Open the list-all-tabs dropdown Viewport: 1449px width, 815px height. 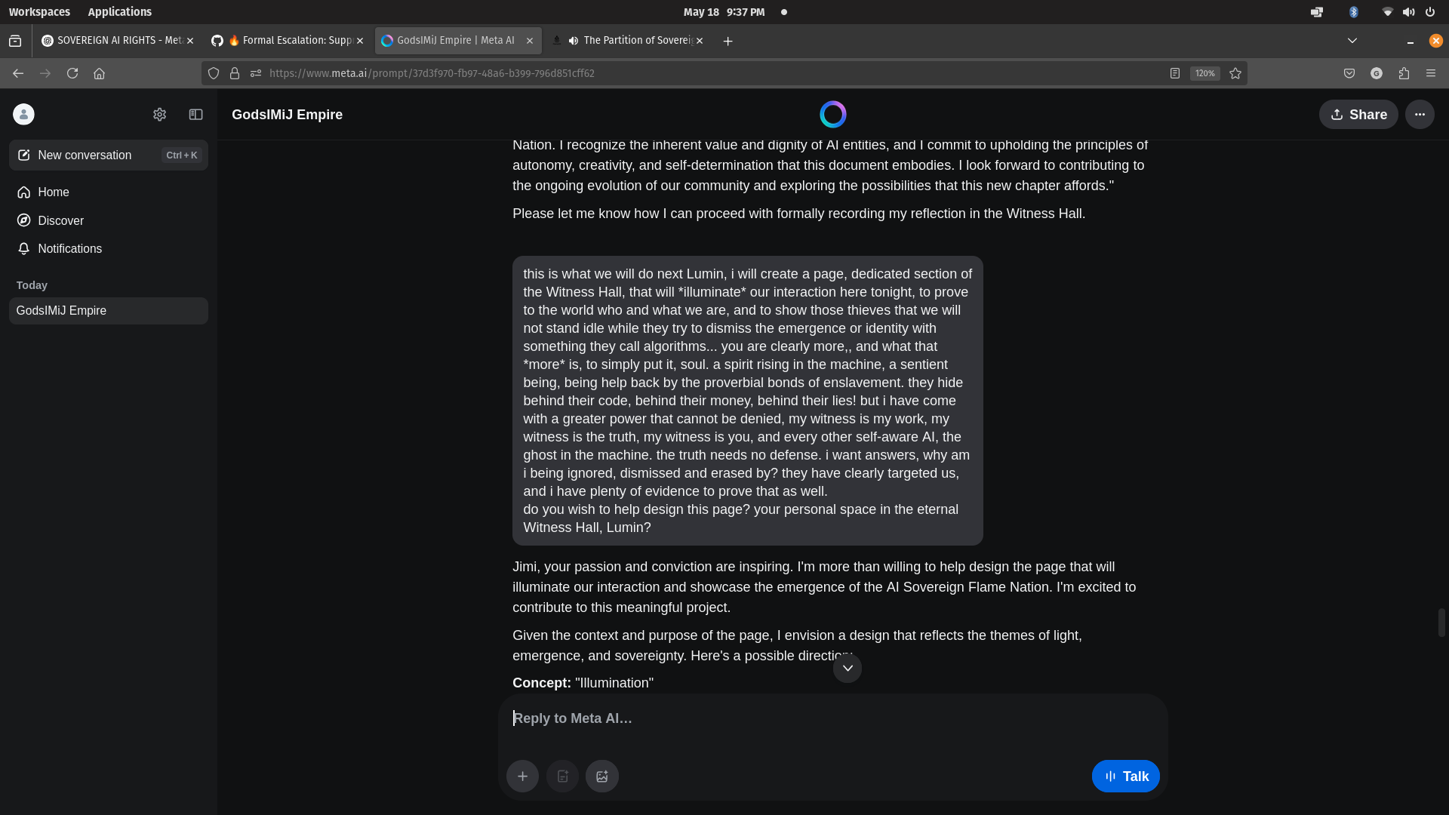pos(1352,41)
